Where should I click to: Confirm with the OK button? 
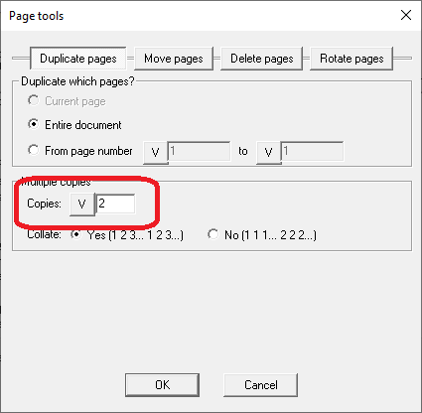pyautogui.click(x=162, y=385)
